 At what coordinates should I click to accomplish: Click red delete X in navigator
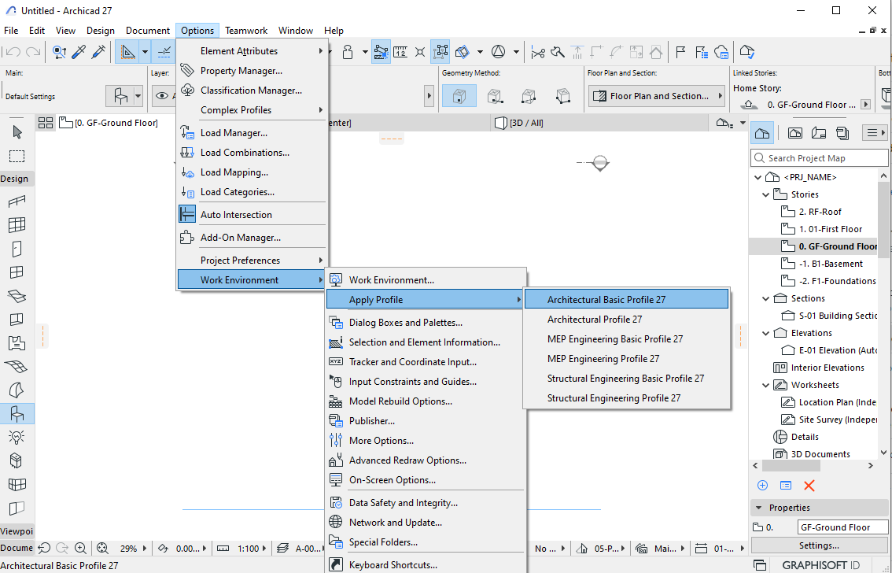point(809,486)
